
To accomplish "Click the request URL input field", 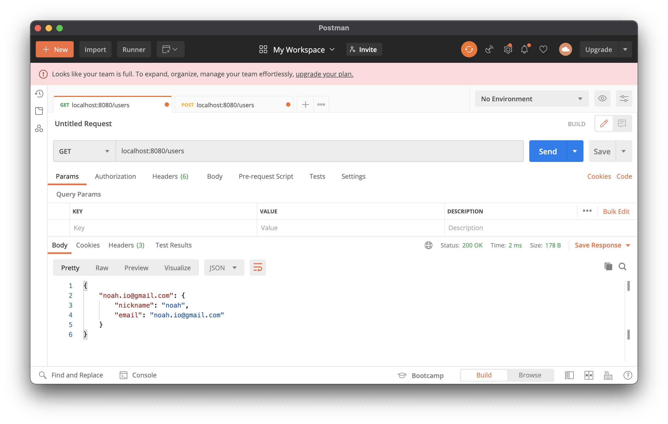I will coord(319,151).
